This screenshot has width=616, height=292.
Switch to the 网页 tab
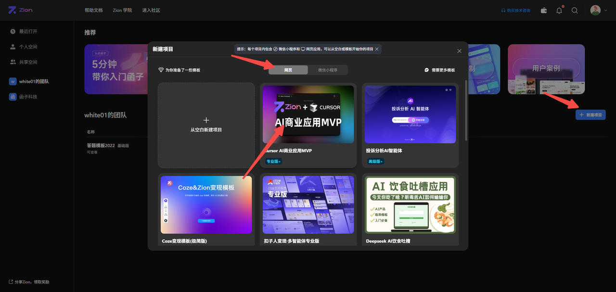point(288,70)
